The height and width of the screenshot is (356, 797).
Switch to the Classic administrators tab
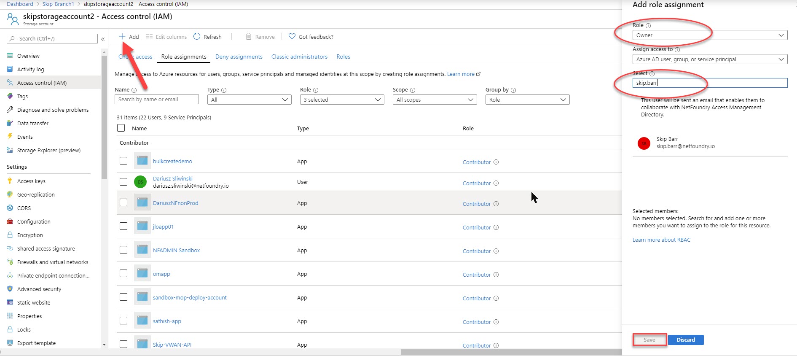[x=299, y=57]
